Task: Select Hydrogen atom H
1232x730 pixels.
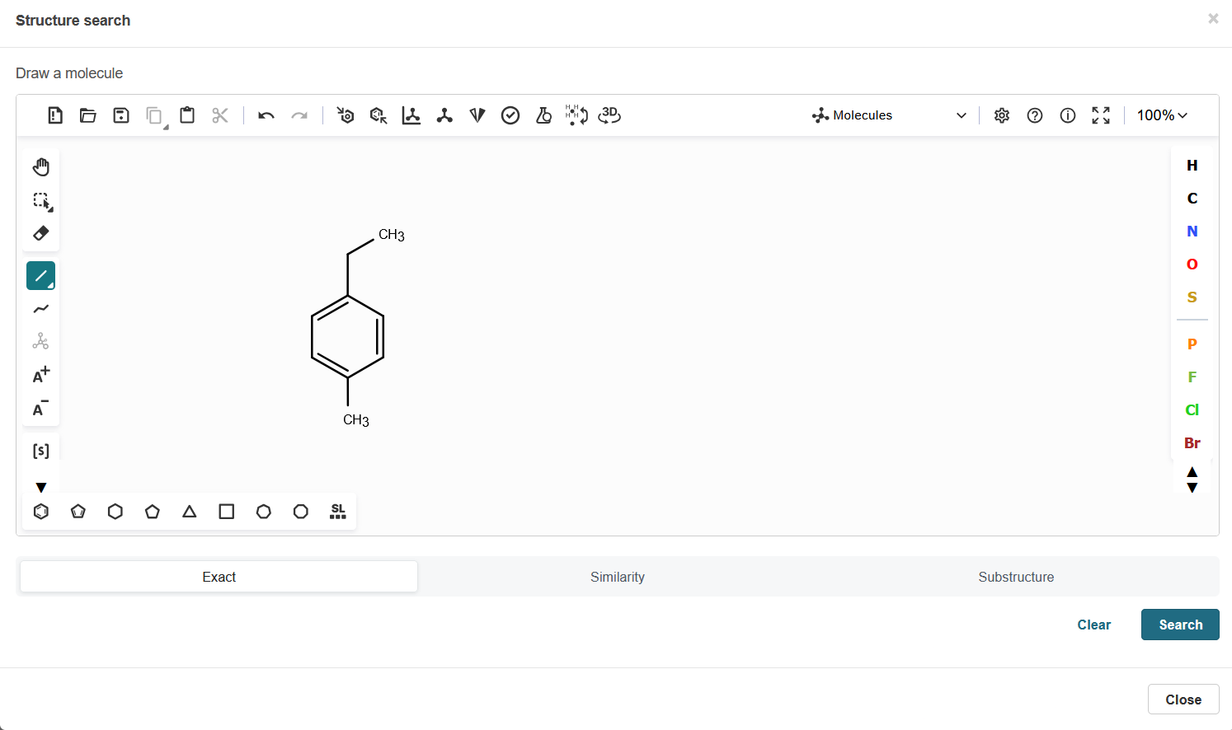Action: click(x=1192, y=166)
